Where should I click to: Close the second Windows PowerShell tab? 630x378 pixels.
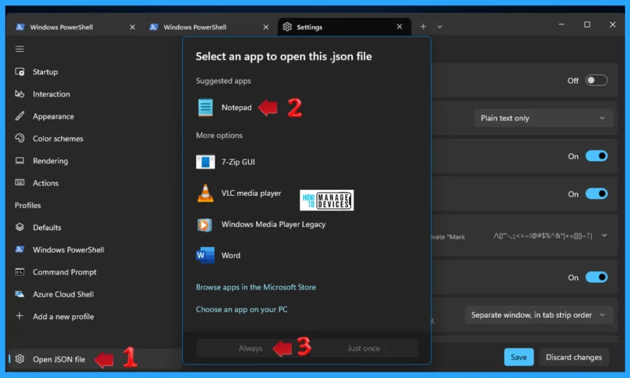pyautogui.click(x=266, y=27)
